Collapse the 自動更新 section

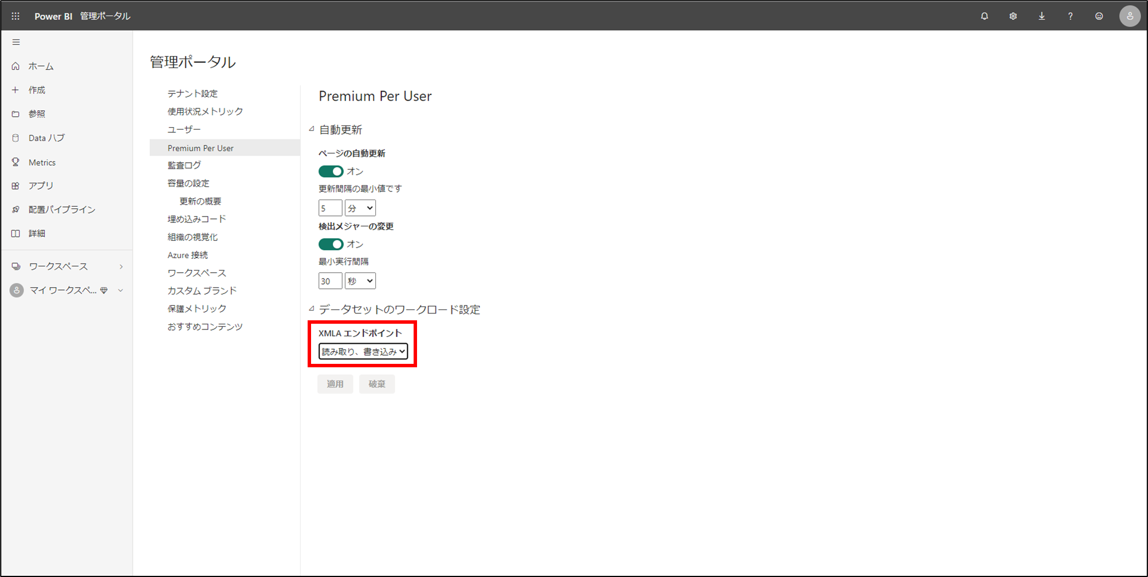coord(312,129)
